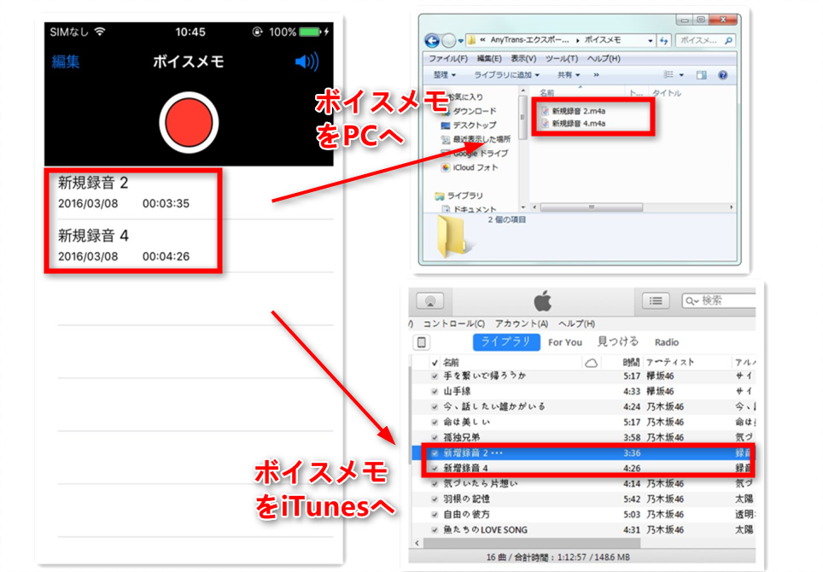
Task: Click the list view icon in iTunes
Action: tap(656, 301)
